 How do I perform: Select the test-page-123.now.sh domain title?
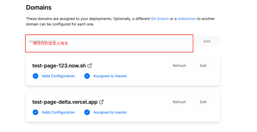click(59, 66)
